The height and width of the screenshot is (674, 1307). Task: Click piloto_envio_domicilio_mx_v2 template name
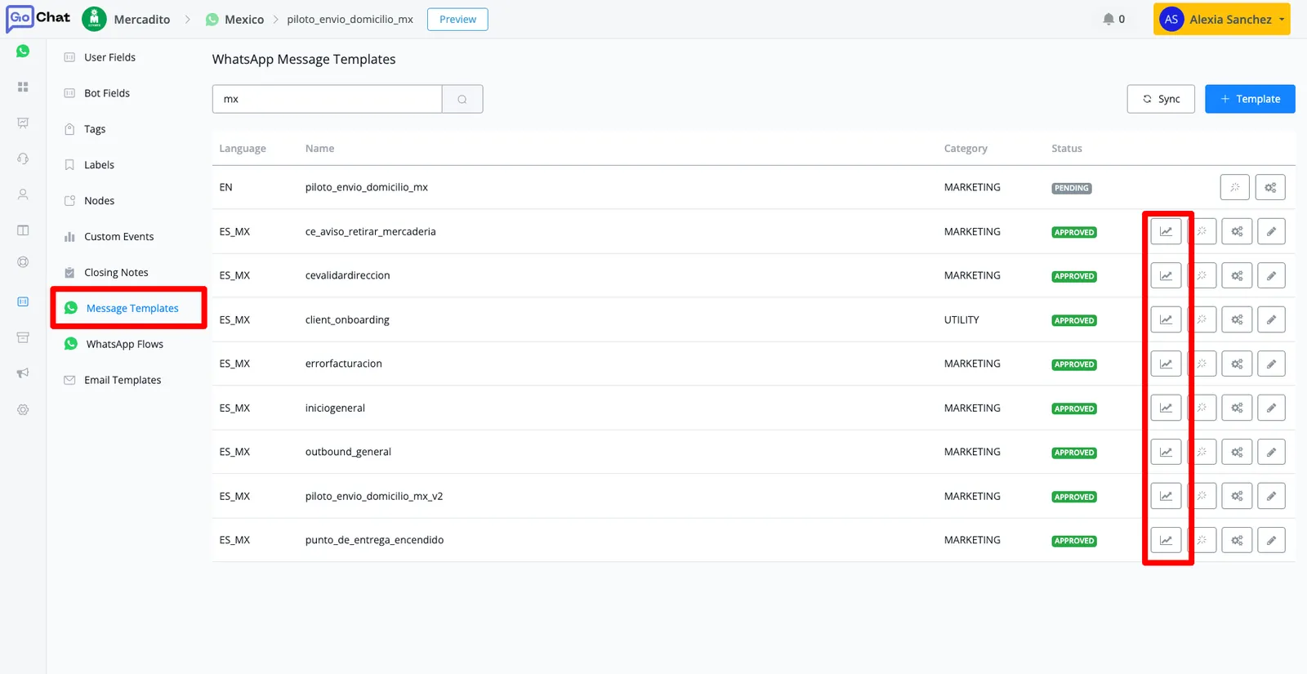[374, 496]
